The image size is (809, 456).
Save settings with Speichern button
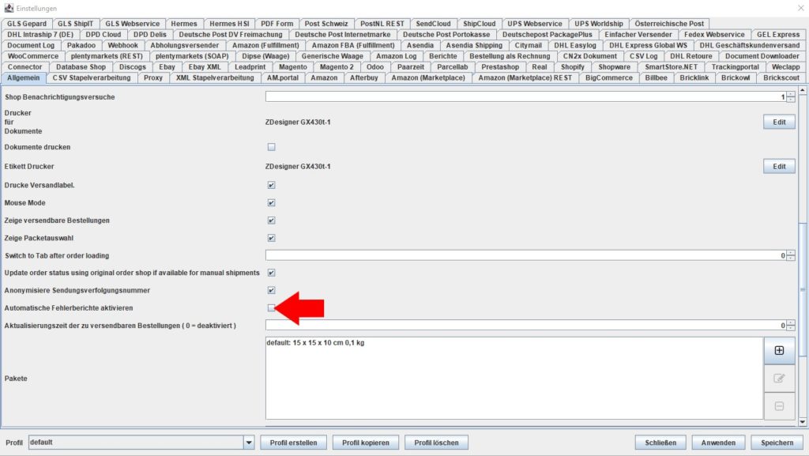pyautogui.click(x=777, y=443)
